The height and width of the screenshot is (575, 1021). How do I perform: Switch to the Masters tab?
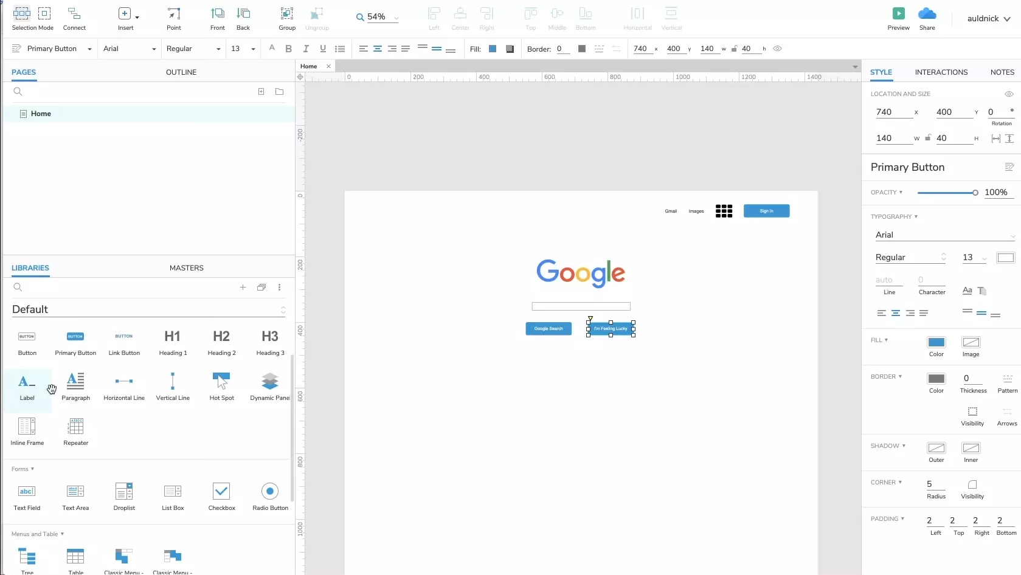[x=186, y=267]
